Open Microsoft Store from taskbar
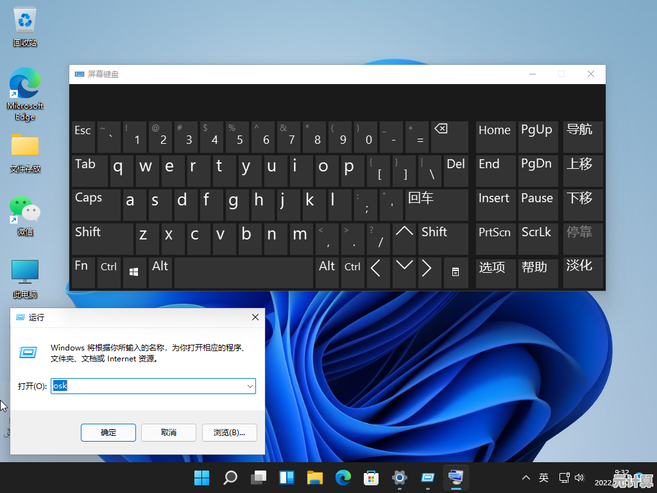Screen dimensions: 657x493 371,478
